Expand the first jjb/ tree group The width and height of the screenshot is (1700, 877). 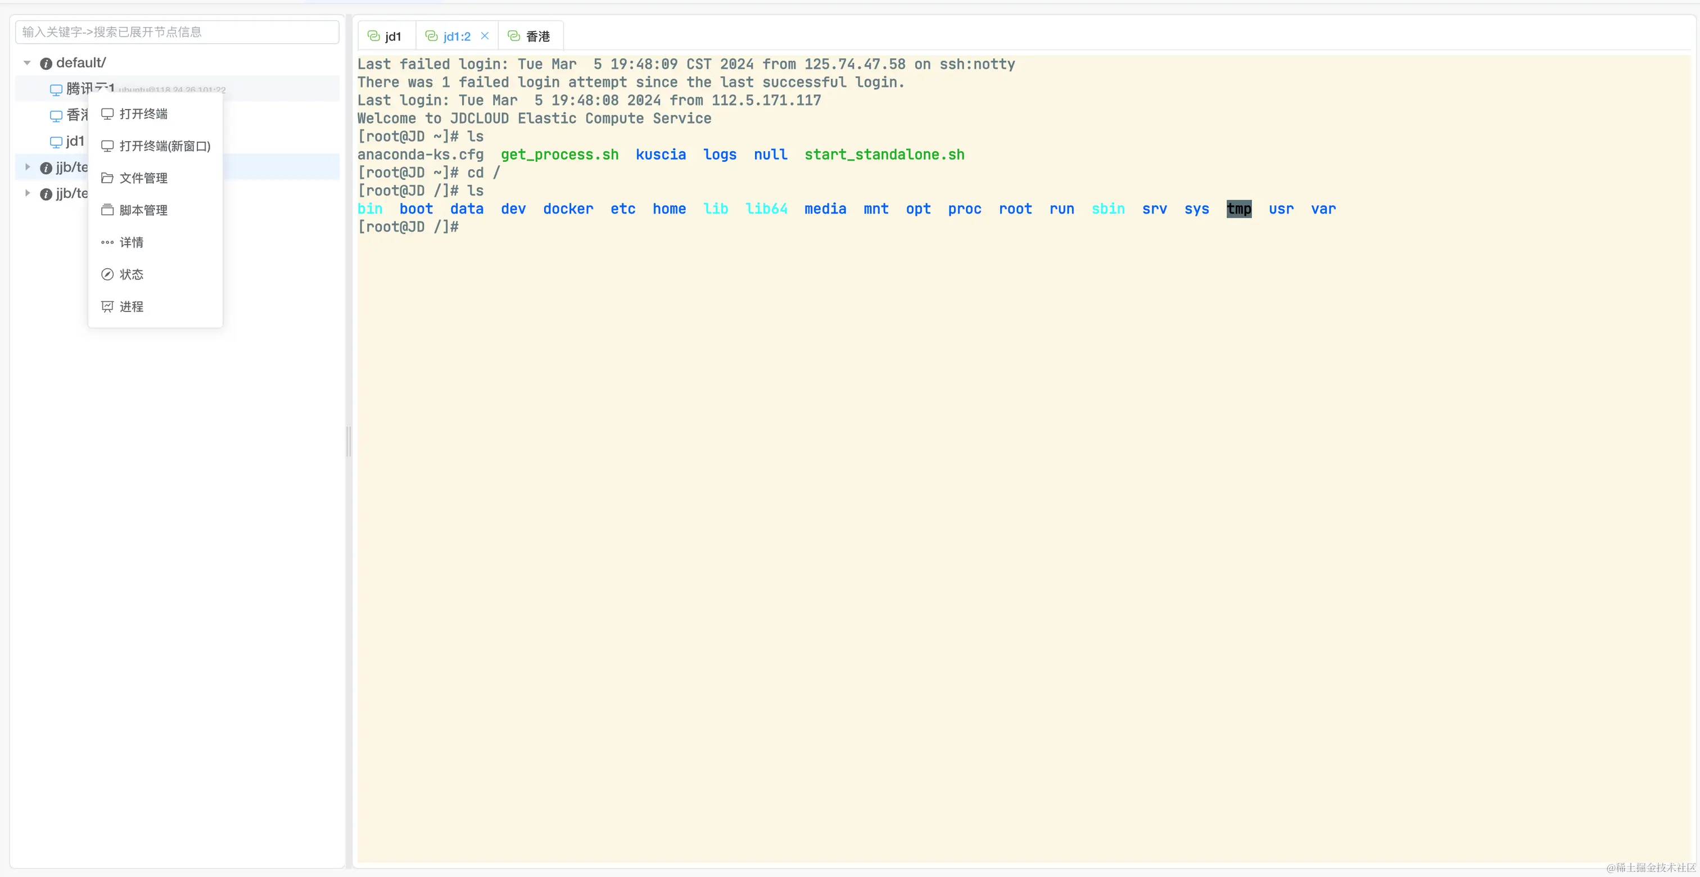click(27, 167)
